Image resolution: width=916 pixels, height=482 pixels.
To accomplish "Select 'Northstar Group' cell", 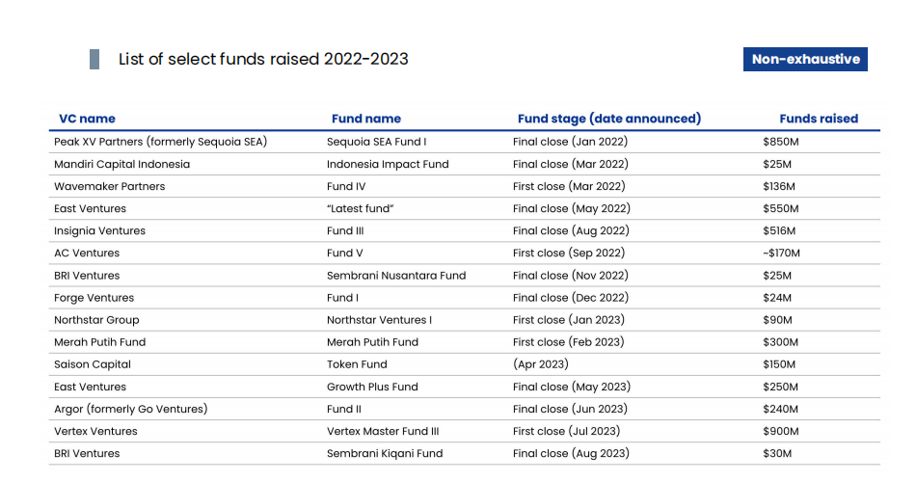I will [x=97, y=320].
